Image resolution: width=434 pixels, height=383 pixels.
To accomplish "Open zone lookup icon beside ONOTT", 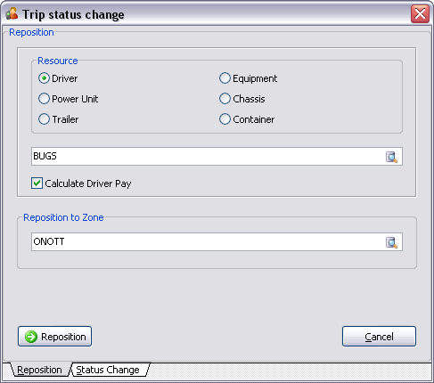I will [x=391, y=242].
